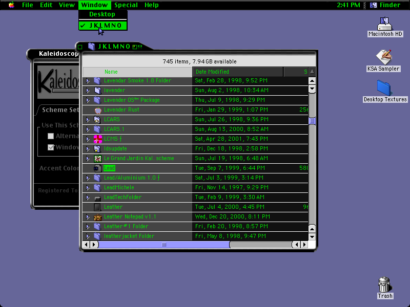
Task: Expand the LCARS.1 folder triangle
Action: (88, 129)
